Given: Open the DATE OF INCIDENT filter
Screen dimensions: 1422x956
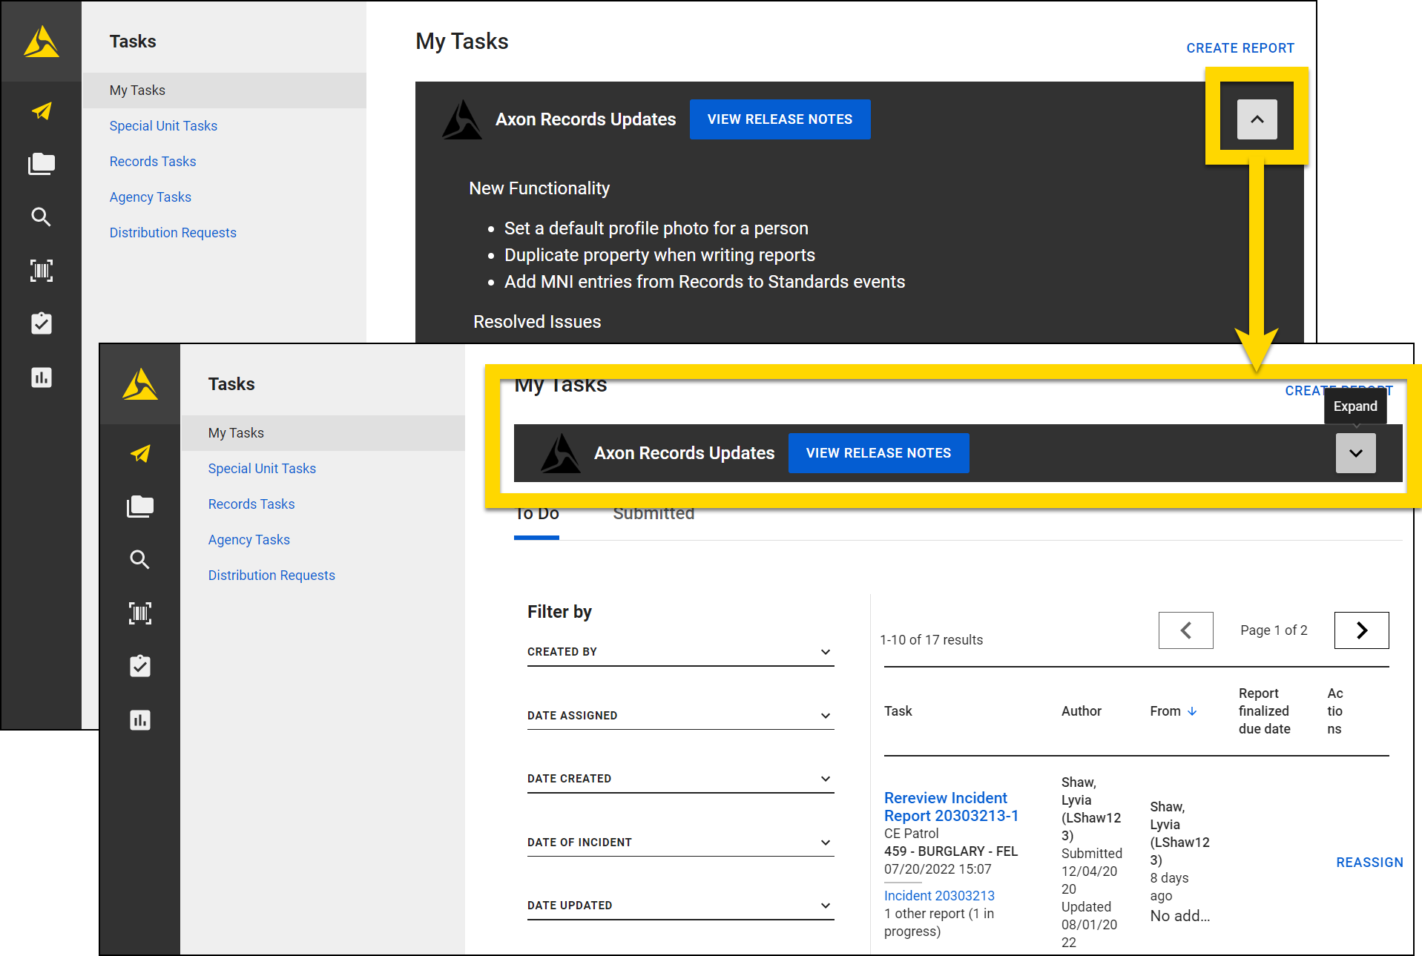Looking at the screenshot, I should 825,842.
